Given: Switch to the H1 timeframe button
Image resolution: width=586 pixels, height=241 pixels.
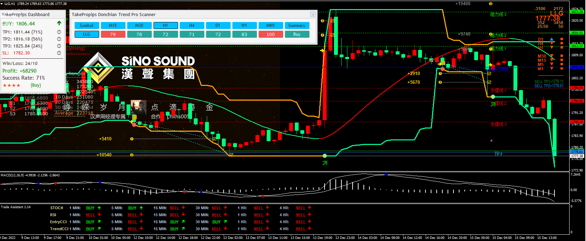Looking at the screenshot, I should pyautogui.click(x=165, y=25).
